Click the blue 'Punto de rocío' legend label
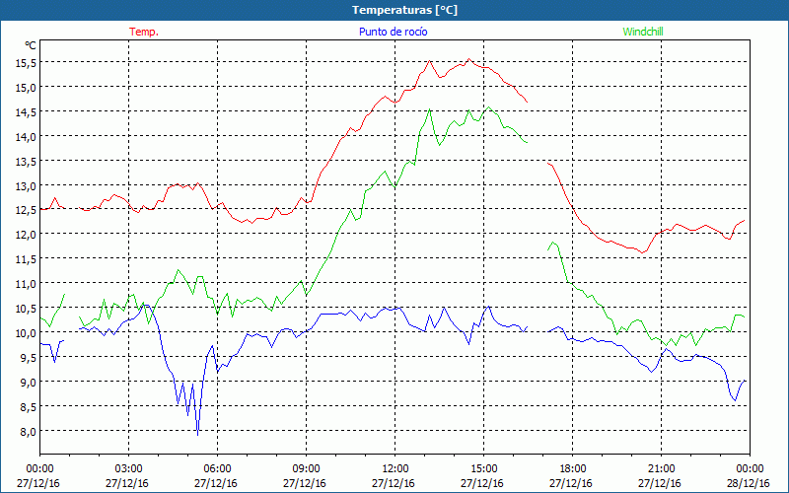 pyautogui.click(x=393, y=32)
